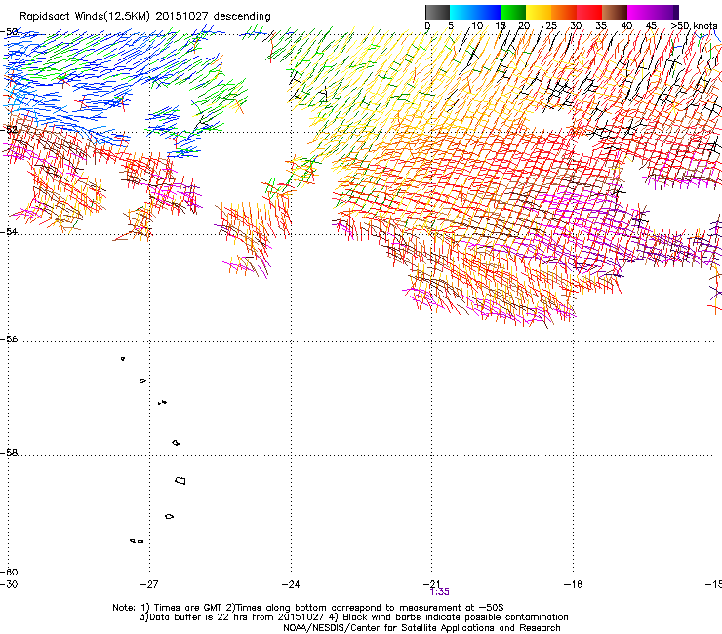Click the largest island outline near -59
Screen dimensions: 722x634
click(x=180, y=481)
